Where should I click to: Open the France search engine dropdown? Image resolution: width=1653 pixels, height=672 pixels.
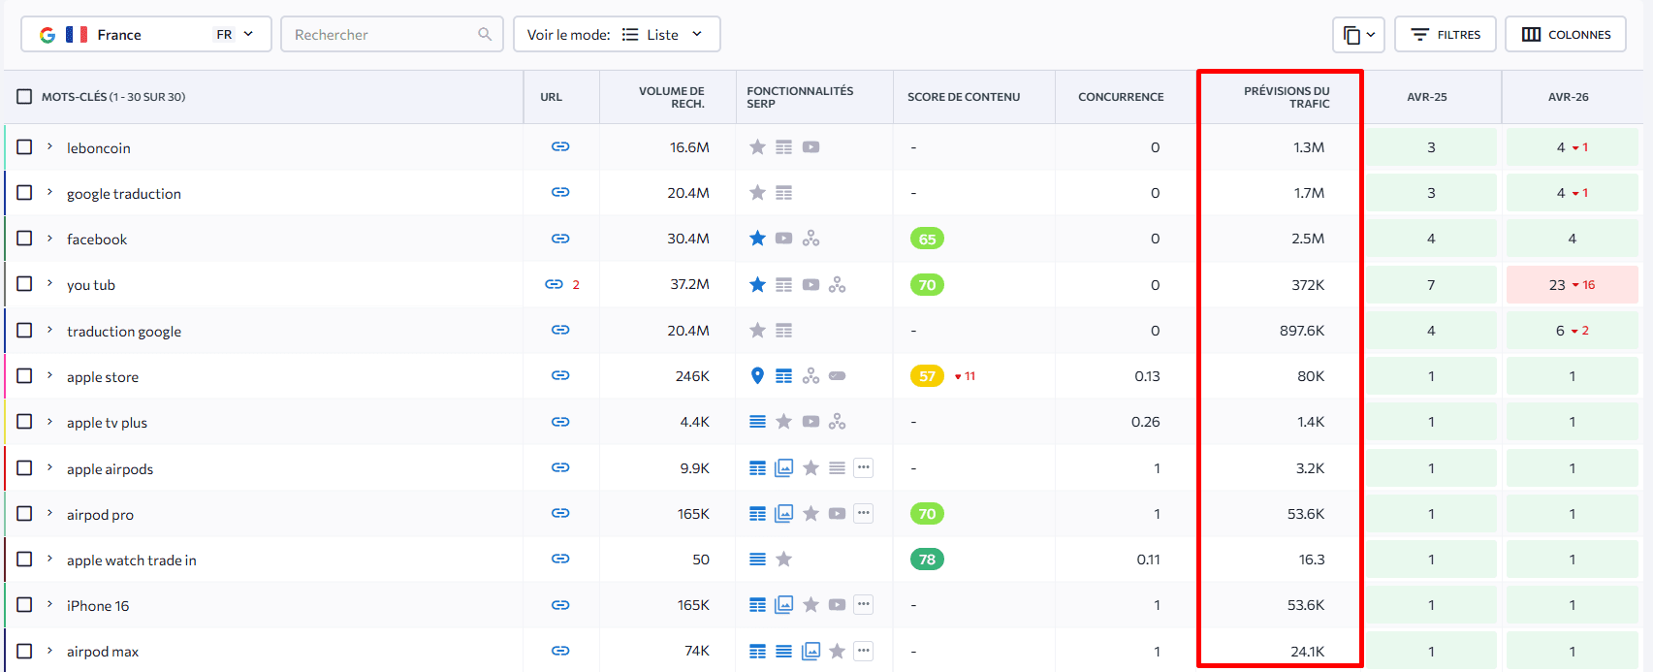145,34
